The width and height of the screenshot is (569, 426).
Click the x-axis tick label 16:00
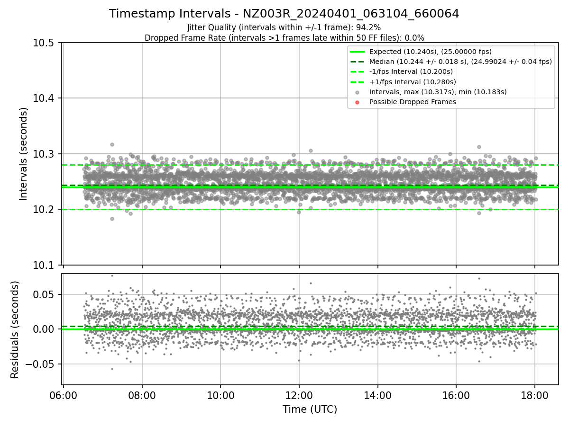(456, 395)
